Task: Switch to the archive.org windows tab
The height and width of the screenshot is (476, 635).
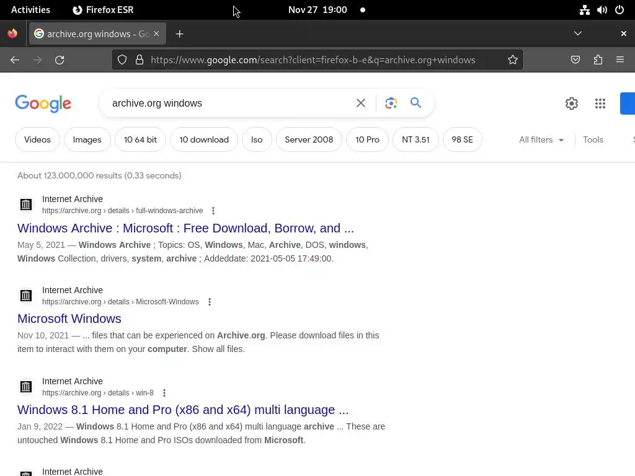Action: (x=97, y=33)
